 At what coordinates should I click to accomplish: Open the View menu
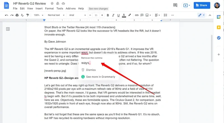pos(30,9)
